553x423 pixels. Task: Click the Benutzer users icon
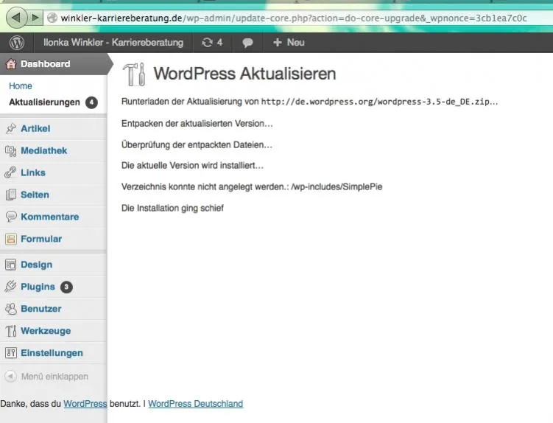click(x=11, y=309)
